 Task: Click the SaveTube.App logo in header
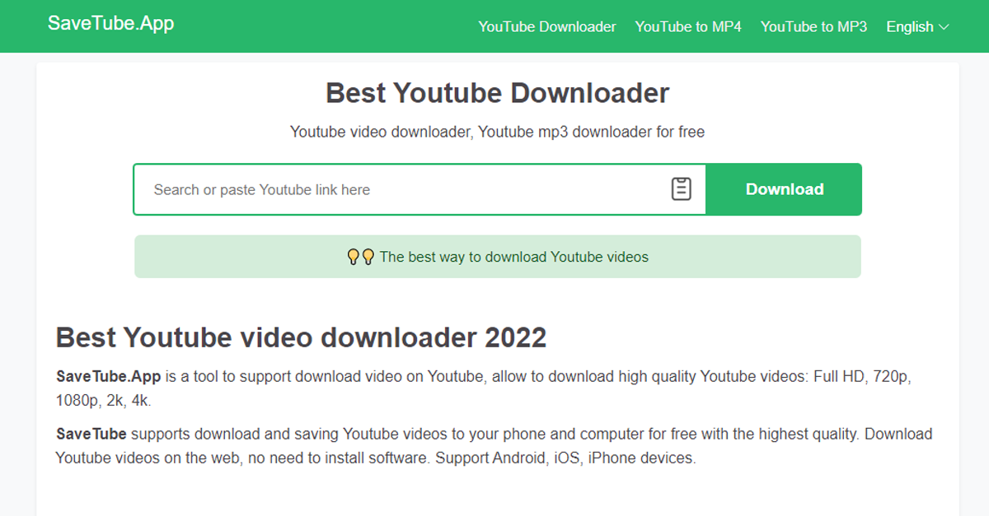110,23
